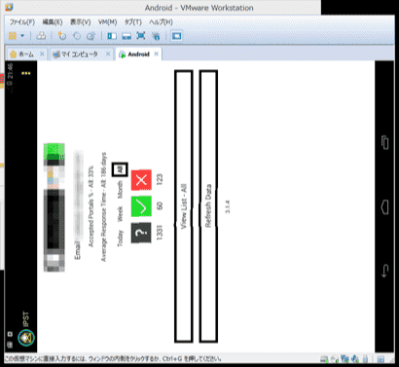This screenshot has width=399, height=367.
Task: Click the View List - All button
Action: 184,206
